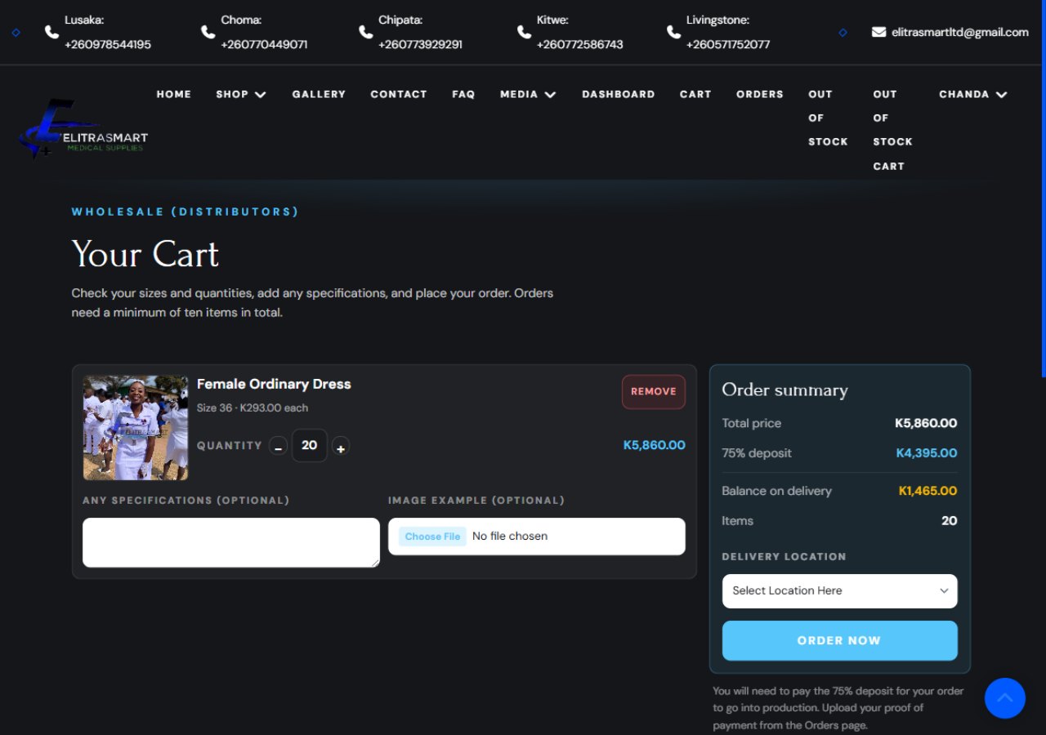This screenshot has height=735, width=1046.
Task: Click the envelope icon next to email address
Action: pos(878,32)
